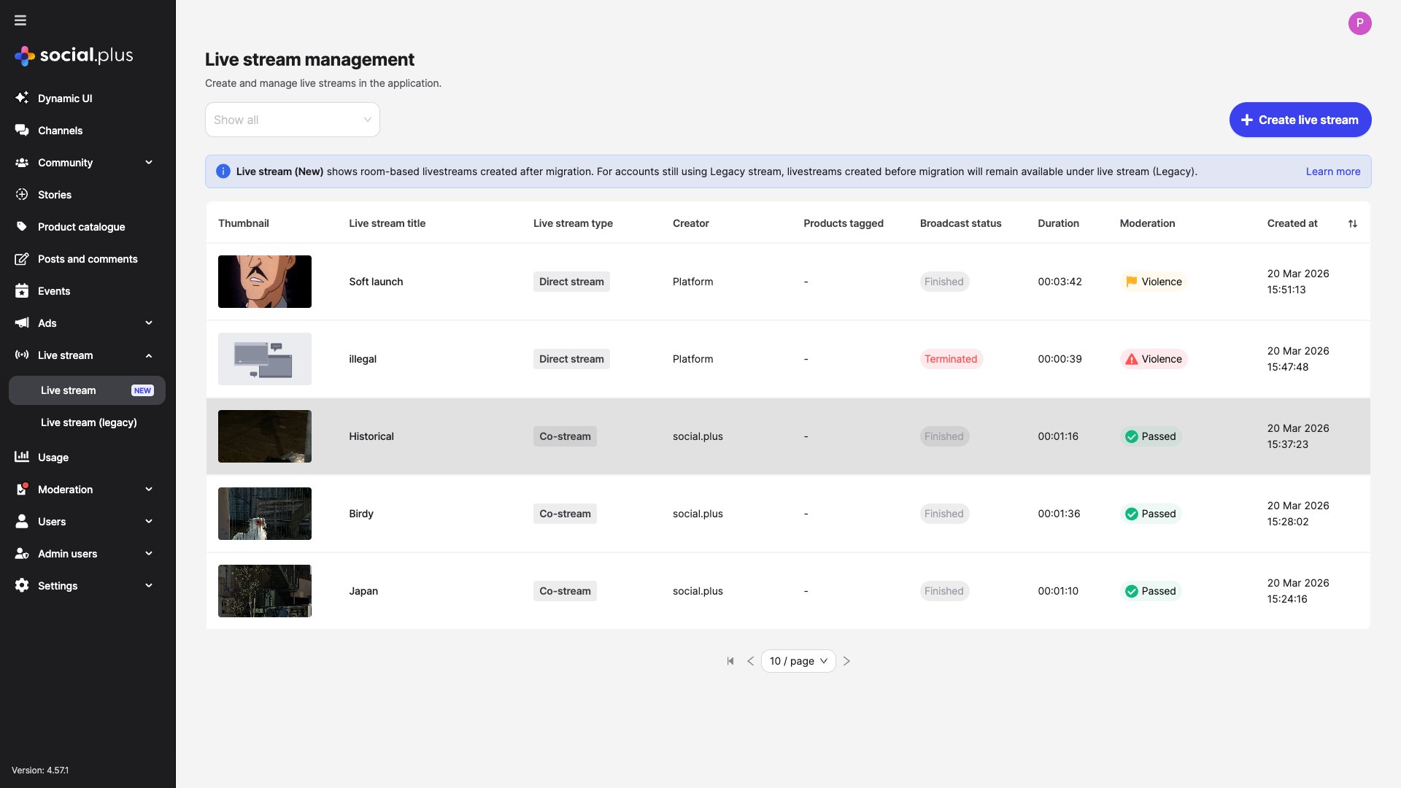Click the Live stream broadcast icon
The width and height of the screenshot is (1401, 788).
pyautogui.click(x=22, y=355)
